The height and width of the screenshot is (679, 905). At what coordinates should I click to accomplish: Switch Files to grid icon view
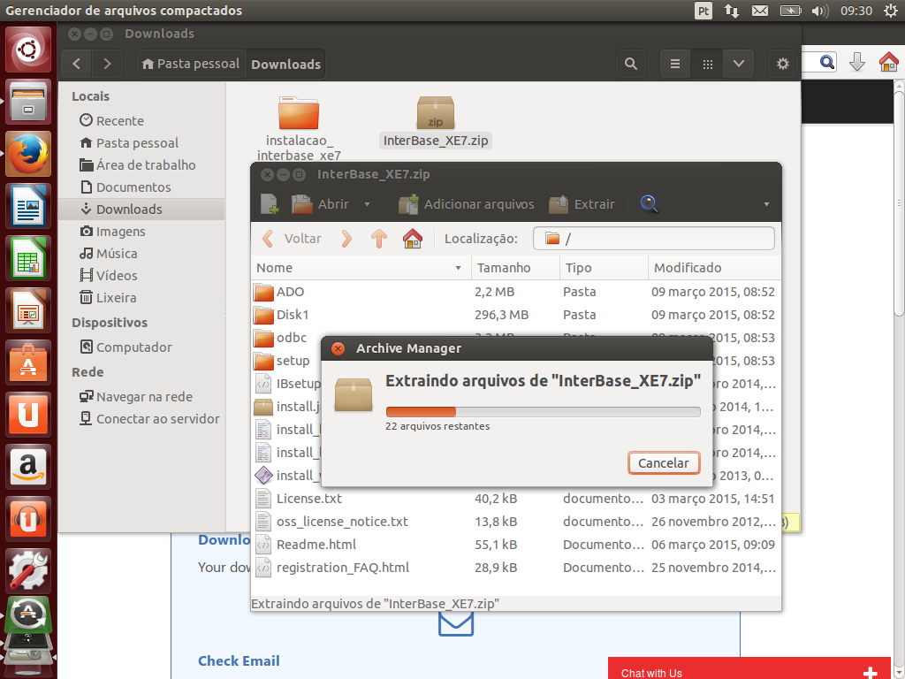707,64
